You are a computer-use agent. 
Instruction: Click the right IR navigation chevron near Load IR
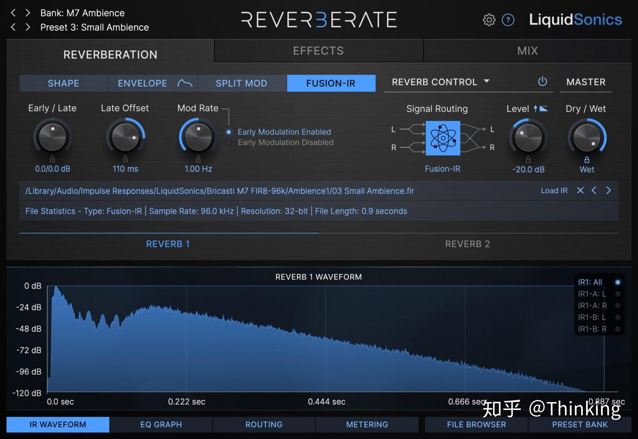pyautogui.click(x=609, y=190)
